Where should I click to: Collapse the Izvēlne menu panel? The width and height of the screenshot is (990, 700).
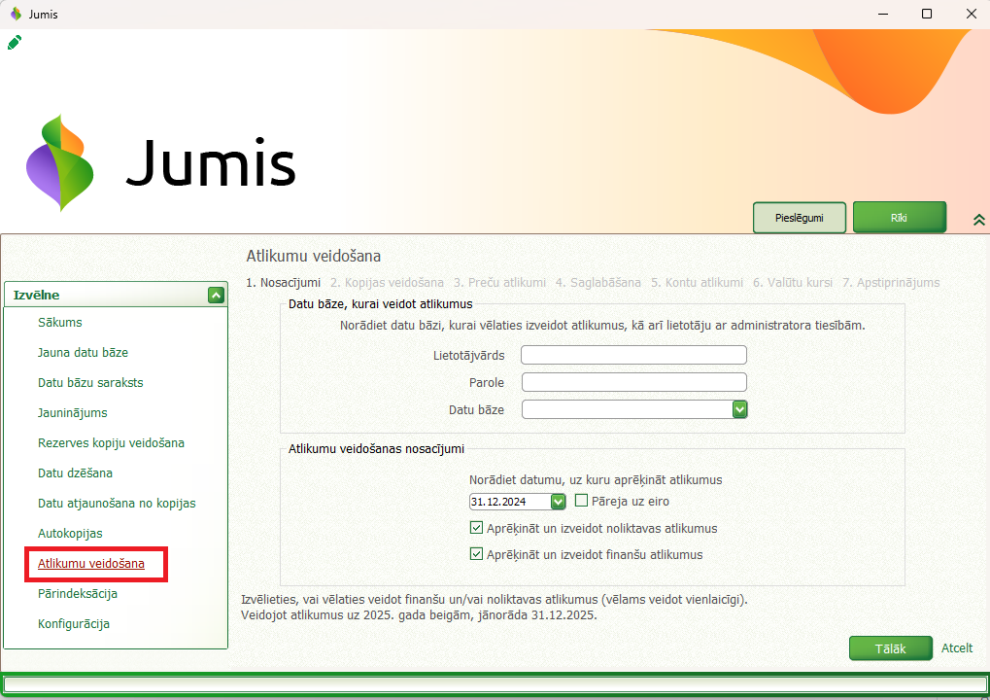tap(216, 295)
